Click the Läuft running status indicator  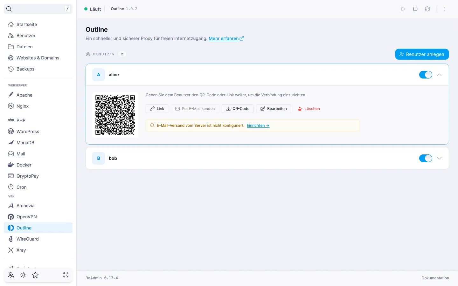pyautogui.click(x=93, y=9)
